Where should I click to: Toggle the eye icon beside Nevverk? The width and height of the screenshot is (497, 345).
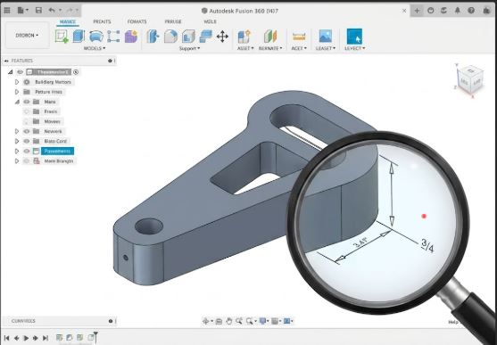tap(27, 131)
